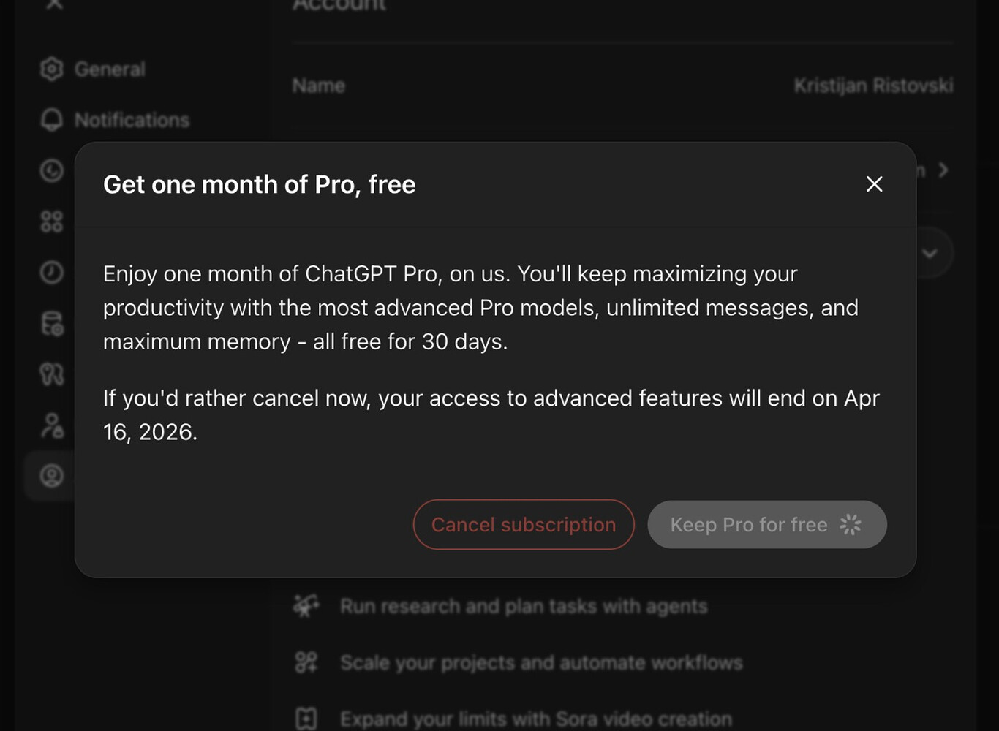Viewport: 999px width, 731px height.
Task: Click Keep Pro for free button
Action: 767,524
